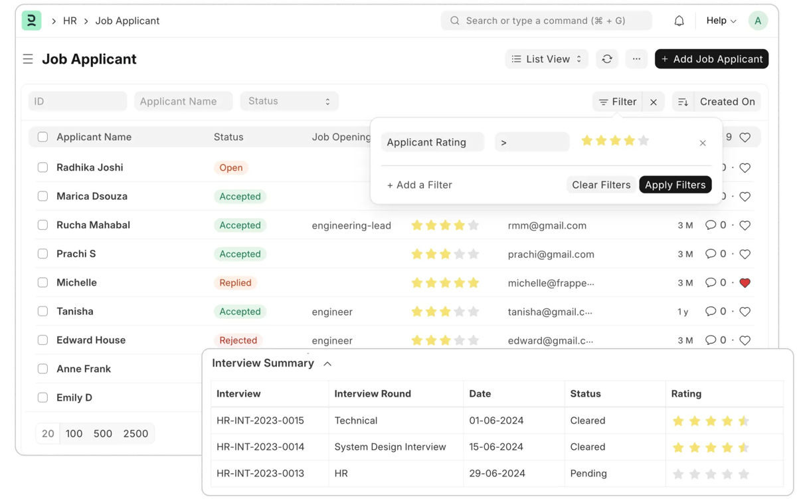Toggle the sidebar hamburger menu icon
797x499 pixels.
point(28,59)
